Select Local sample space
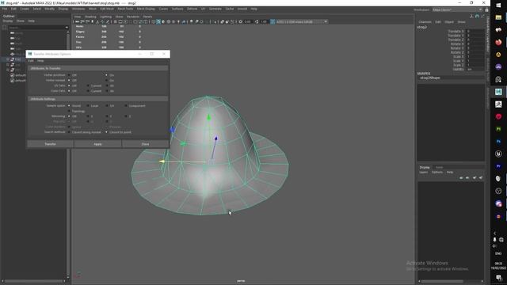The image size is (507, 285). pos(88,105)
